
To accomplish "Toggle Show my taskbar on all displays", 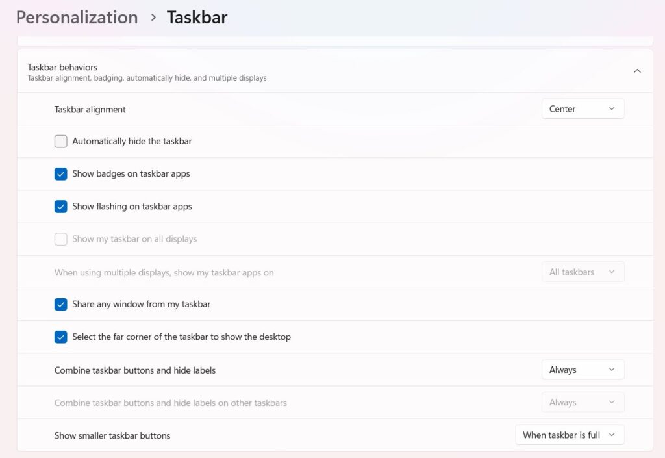I will 60,239.
